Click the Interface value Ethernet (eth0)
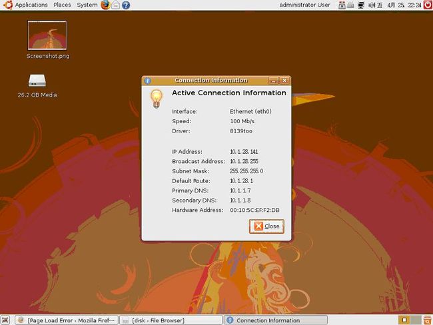The image size is (433, 325). pos(250,112)
